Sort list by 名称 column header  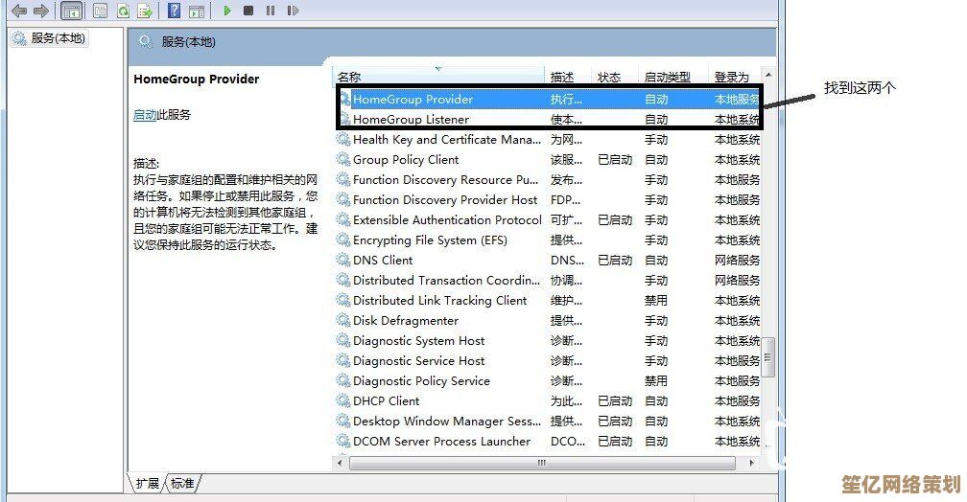tap(349, 77)
